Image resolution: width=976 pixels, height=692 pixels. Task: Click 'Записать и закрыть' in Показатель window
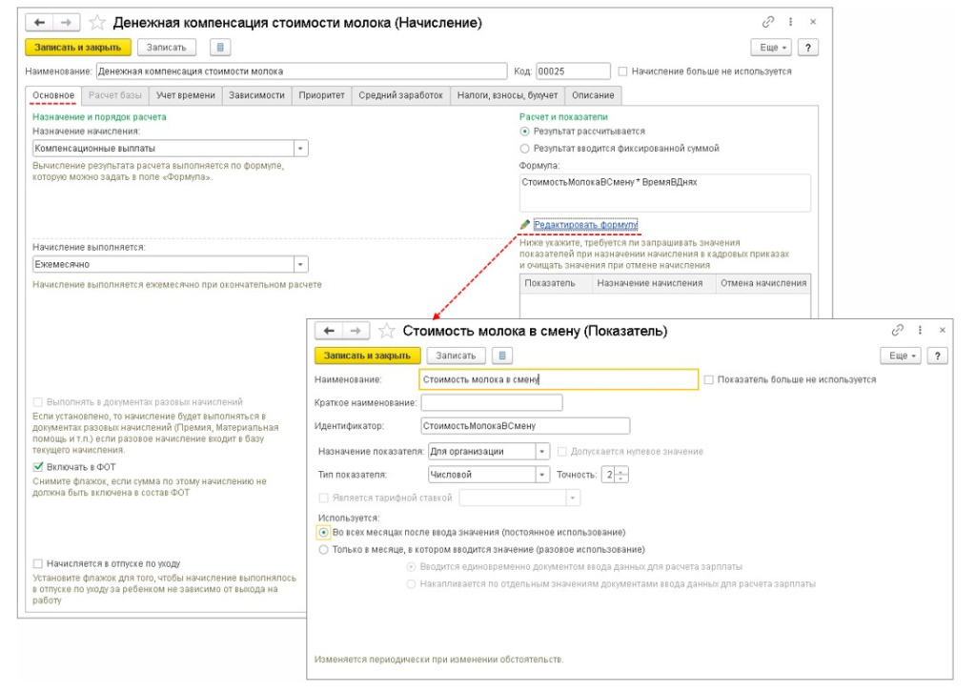coord(367,356)
